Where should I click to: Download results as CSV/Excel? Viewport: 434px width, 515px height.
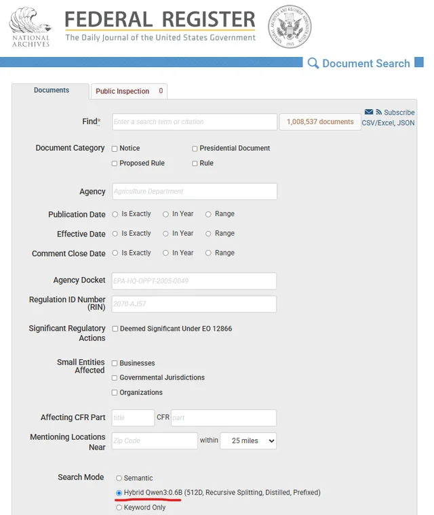tap(378, 123)
